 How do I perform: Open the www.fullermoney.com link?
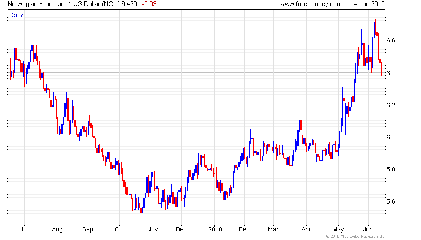[311, 4]
